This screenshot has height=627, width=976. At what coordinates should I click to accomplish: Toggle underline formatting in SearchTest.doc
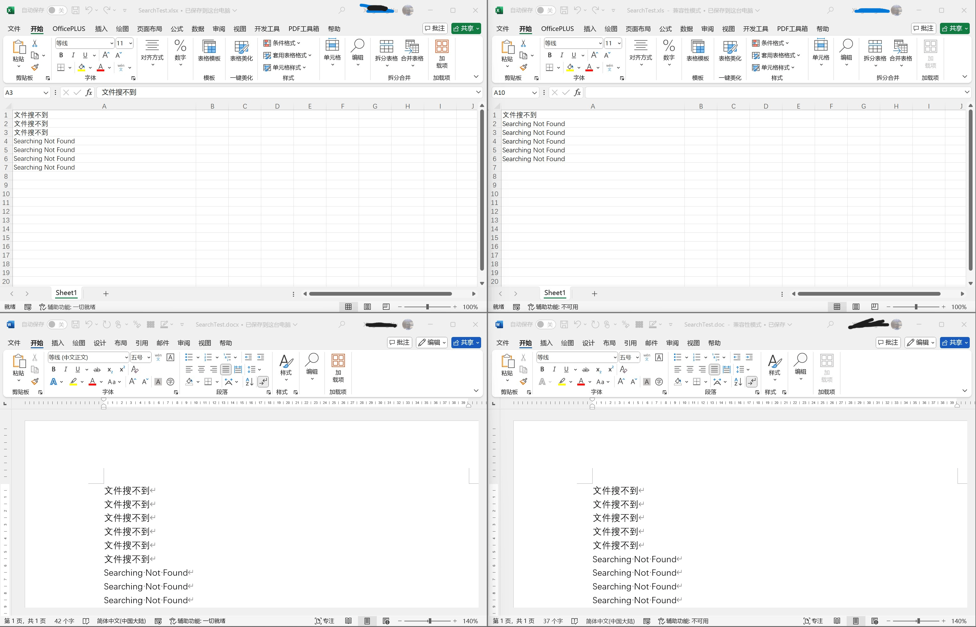[x=566, y=369]
